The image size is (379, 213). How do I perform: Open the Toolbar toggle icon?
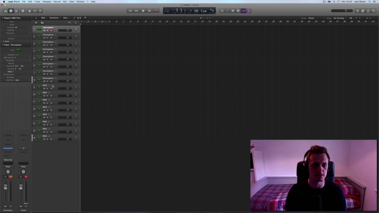[16, 11]
